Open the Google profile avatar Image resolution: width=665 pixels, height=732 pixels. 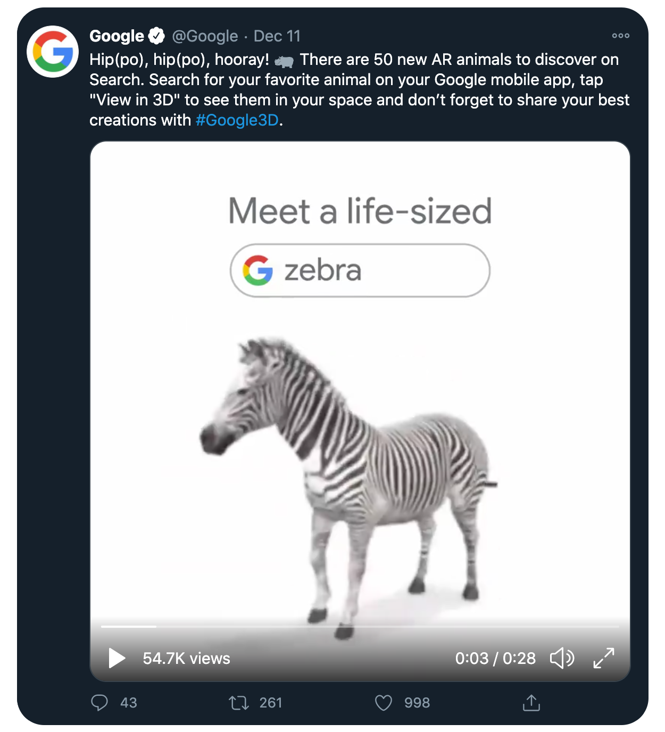[x=53, y=52]
